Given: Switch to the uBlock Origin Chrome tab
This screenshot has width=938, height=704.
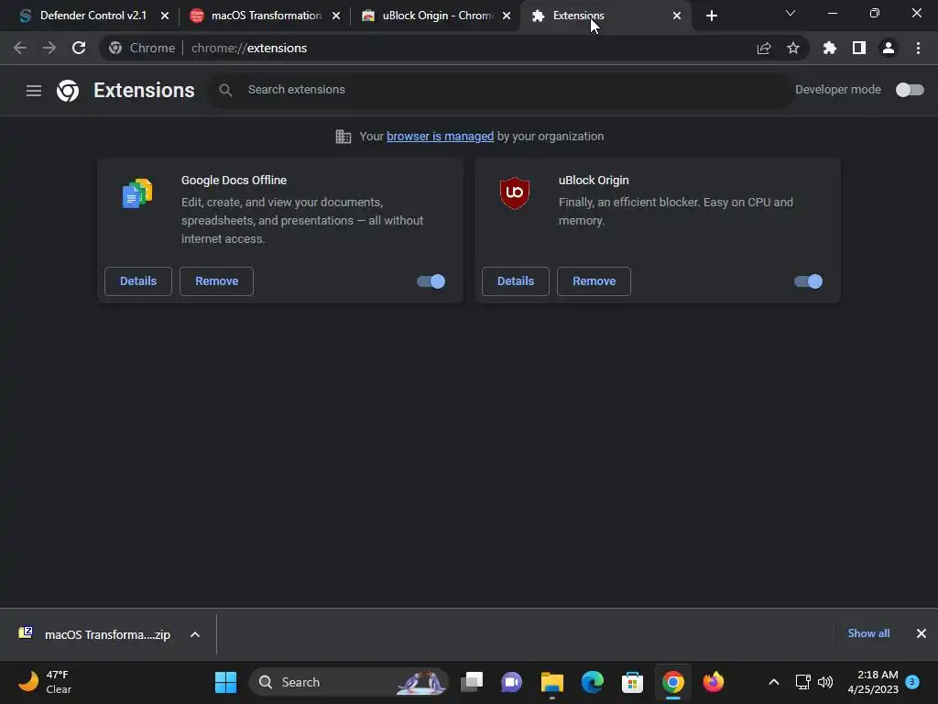Looking at the screenshot, I should pos(435,16).
